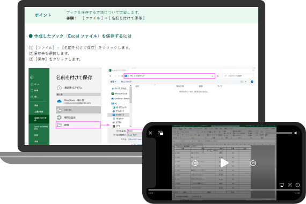
Task: Click the speaker volume icon in player
Action: click(x=297, y=133)
